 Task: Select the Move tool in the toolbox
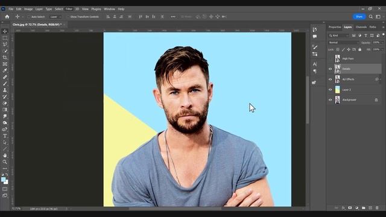(x=5, y=31)
